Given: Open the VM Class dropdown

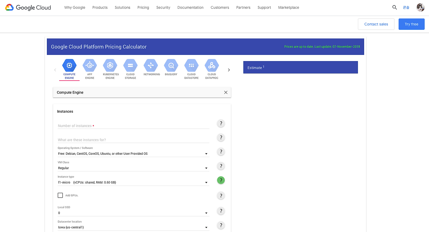Looking at the screenshot, I should (133, 168).
